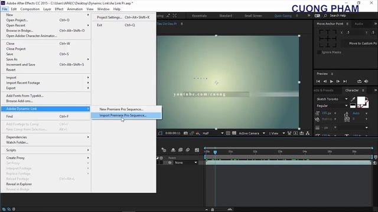Take a snapshot of the composition viewer
Viewport: 378px width, 212px height.
(x=185, y=133)
